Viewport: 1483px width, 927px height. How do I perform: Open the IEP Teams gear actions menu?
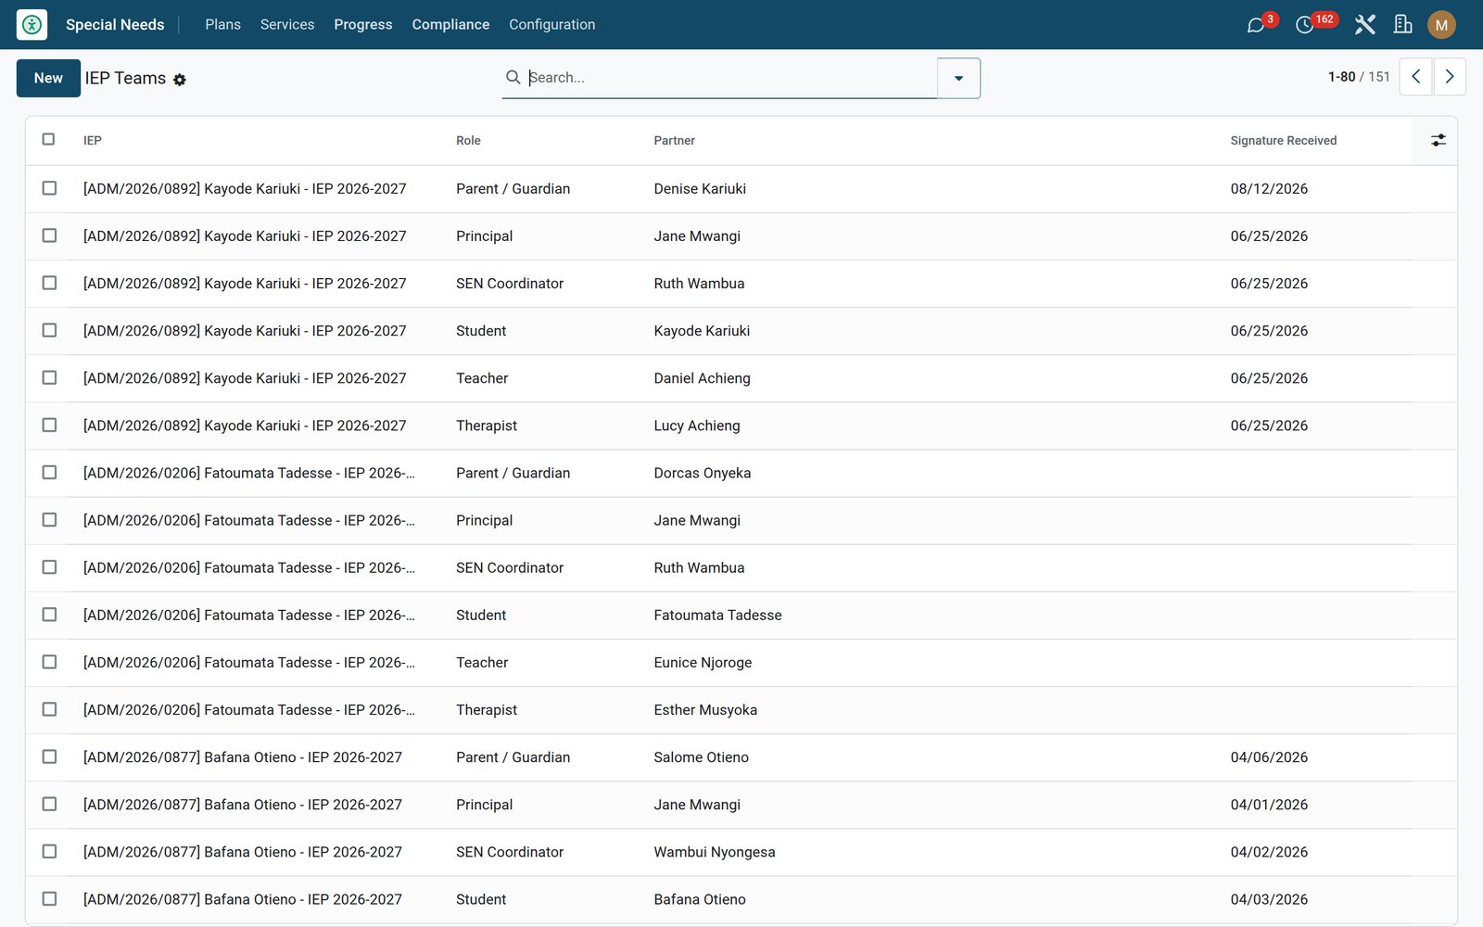point(180,80)
